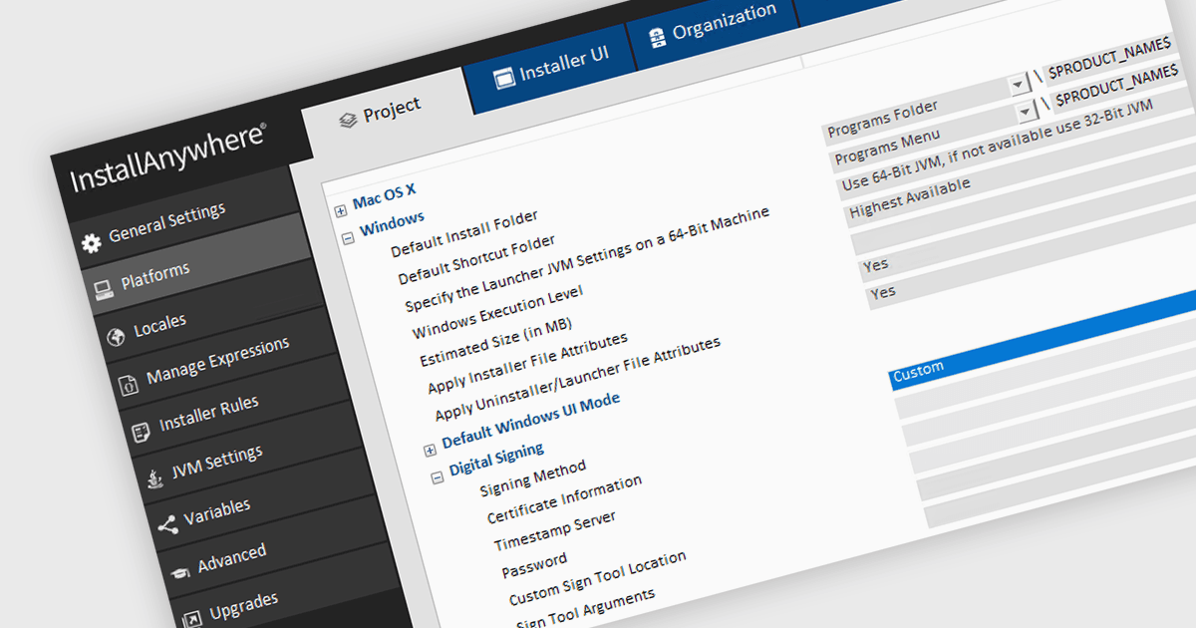This screenshot has width=1196, height=628.
Task: Select Password row
Action: click(535, 565)
